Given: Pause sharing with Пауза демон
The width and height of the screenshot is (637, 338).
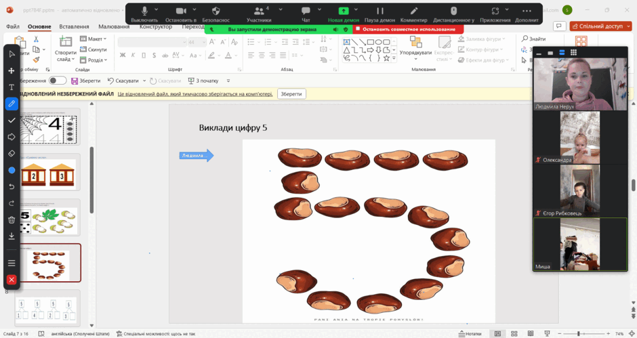Looking at the screenshot, I should pyautogui.click(x=380, y=14).
